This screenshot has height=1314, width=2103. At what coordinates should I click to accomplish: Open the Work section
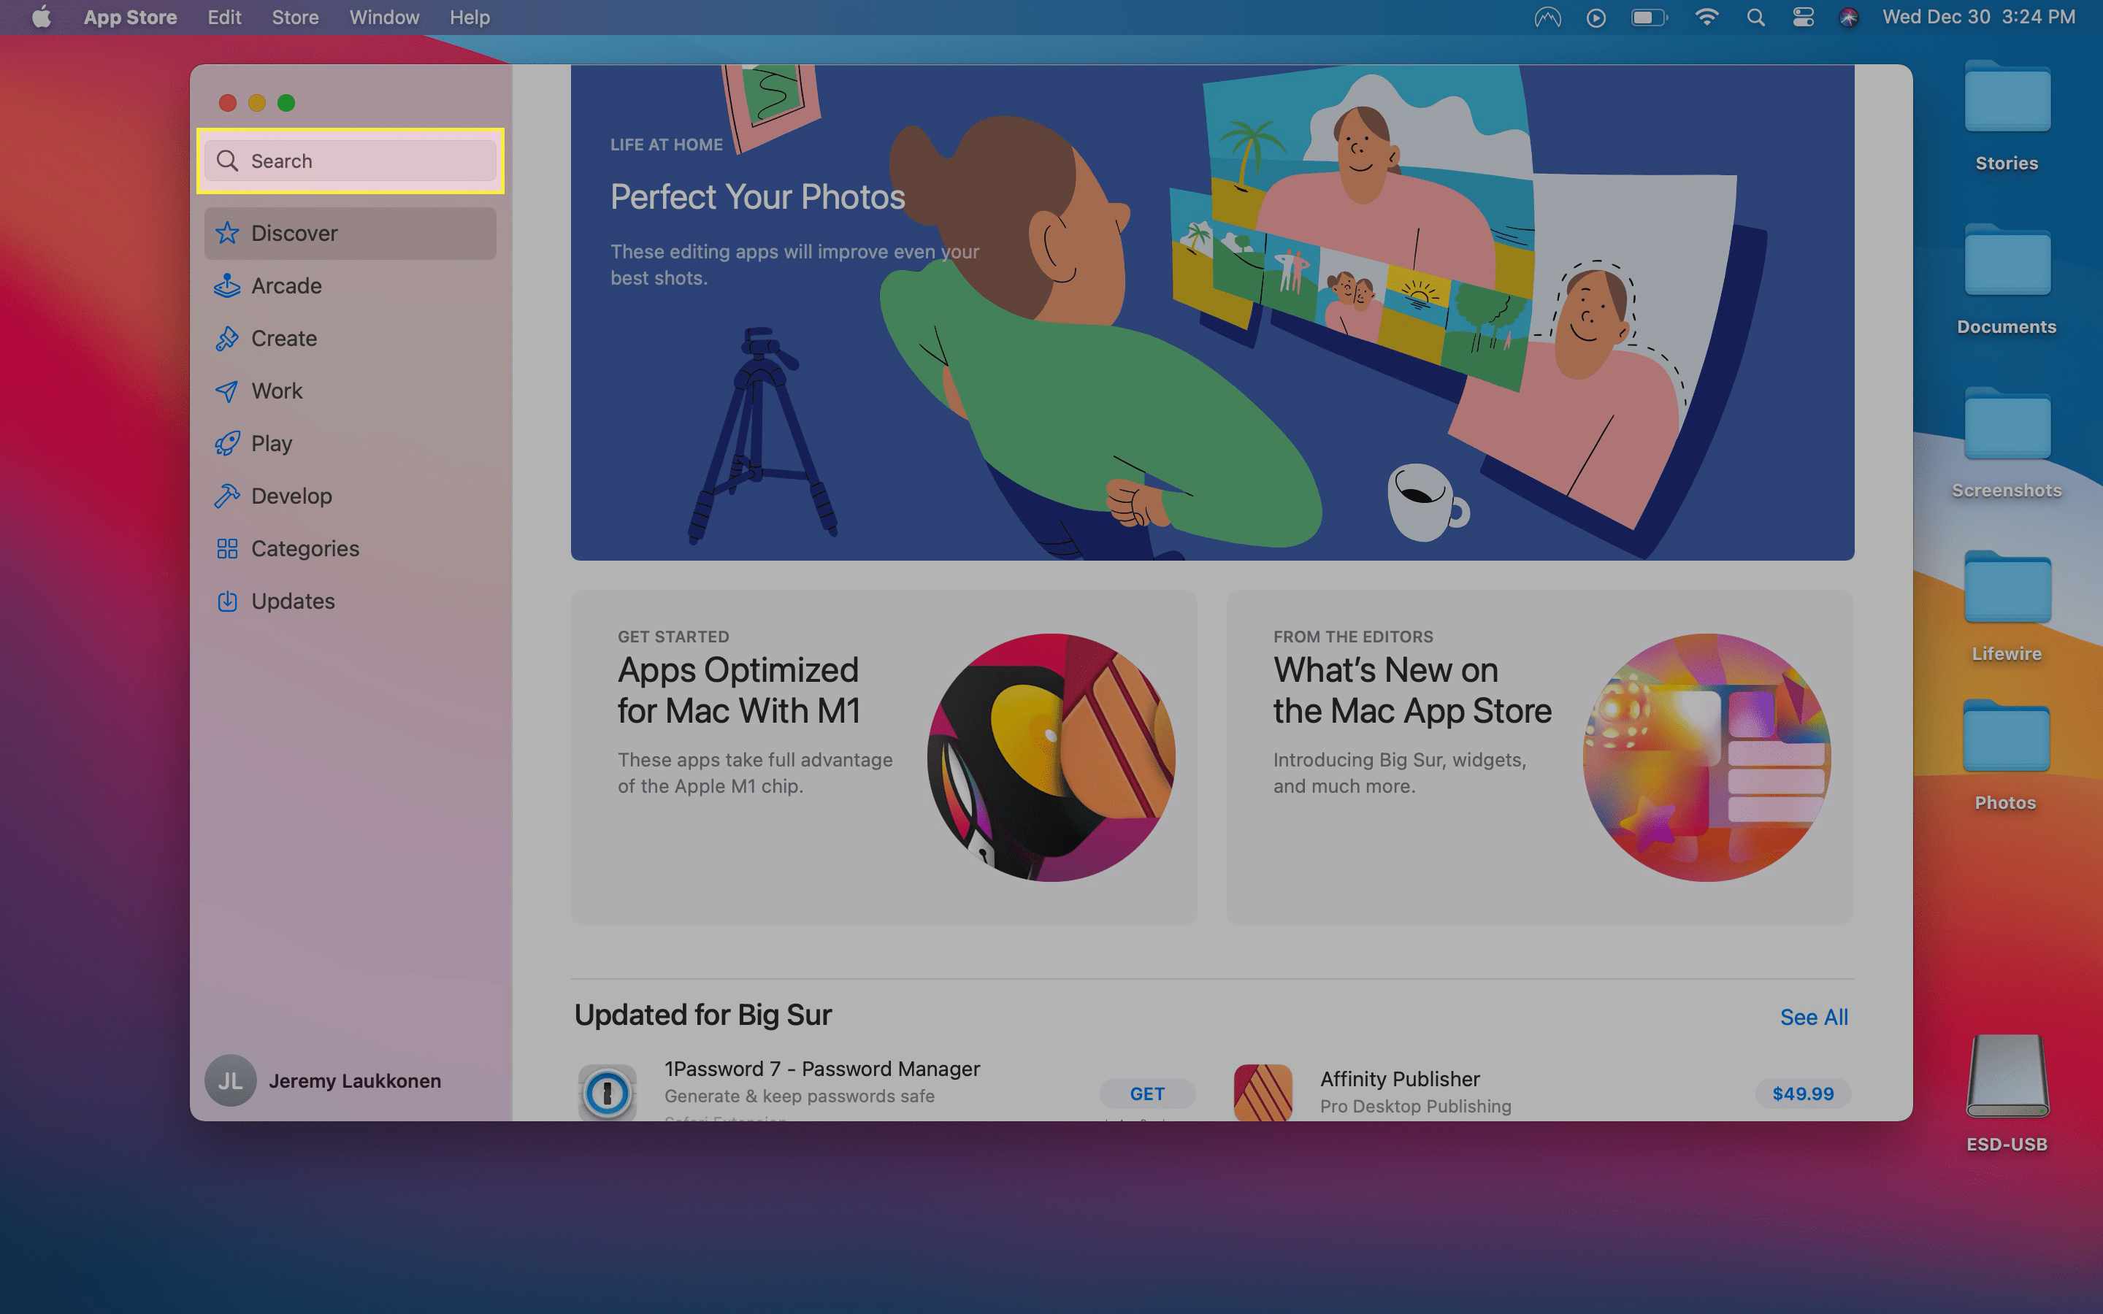tap(350, 391)
